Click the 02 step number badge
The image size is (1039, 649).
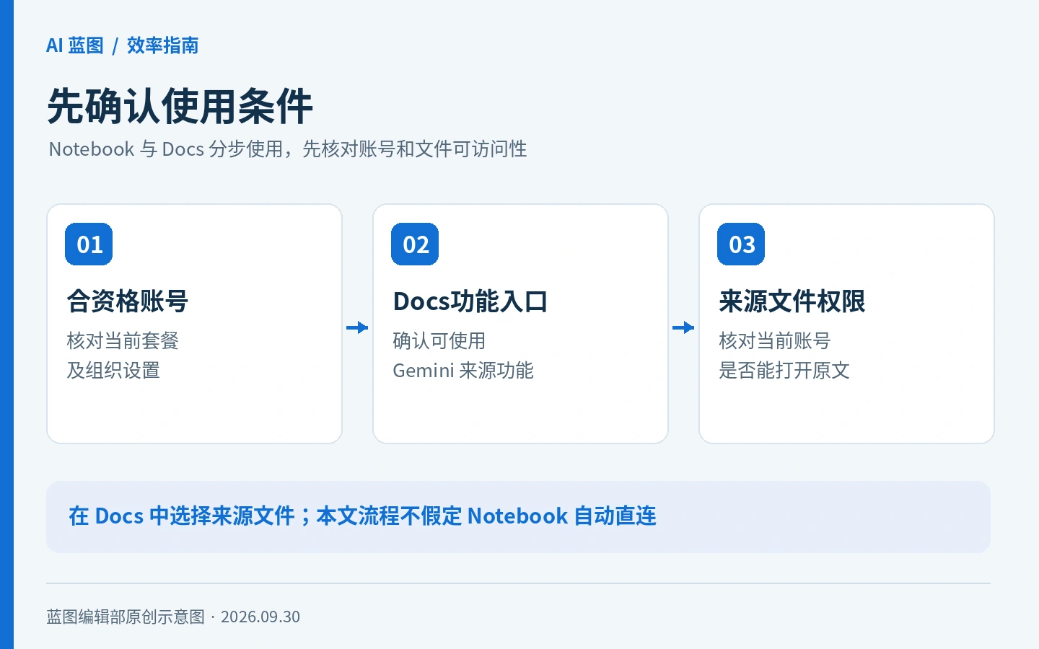pos(415,244)
